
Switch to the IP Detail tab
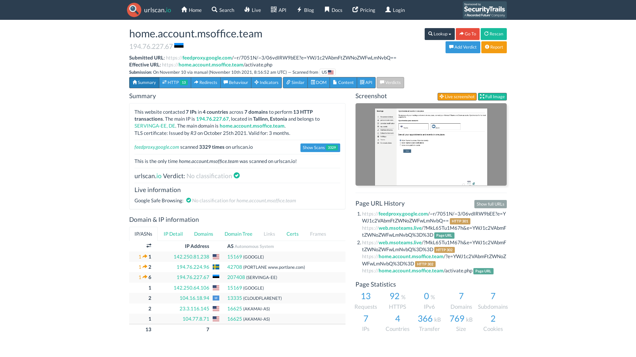[173, 234]
